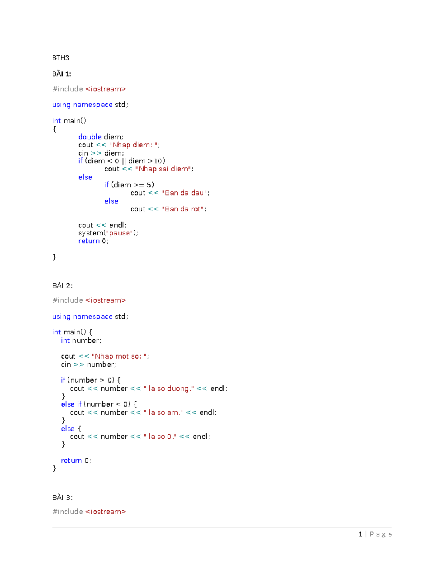Viewport: 444px width, 574px height.
Task: Click the "int number;" declaration line
Action: [81, 340]
